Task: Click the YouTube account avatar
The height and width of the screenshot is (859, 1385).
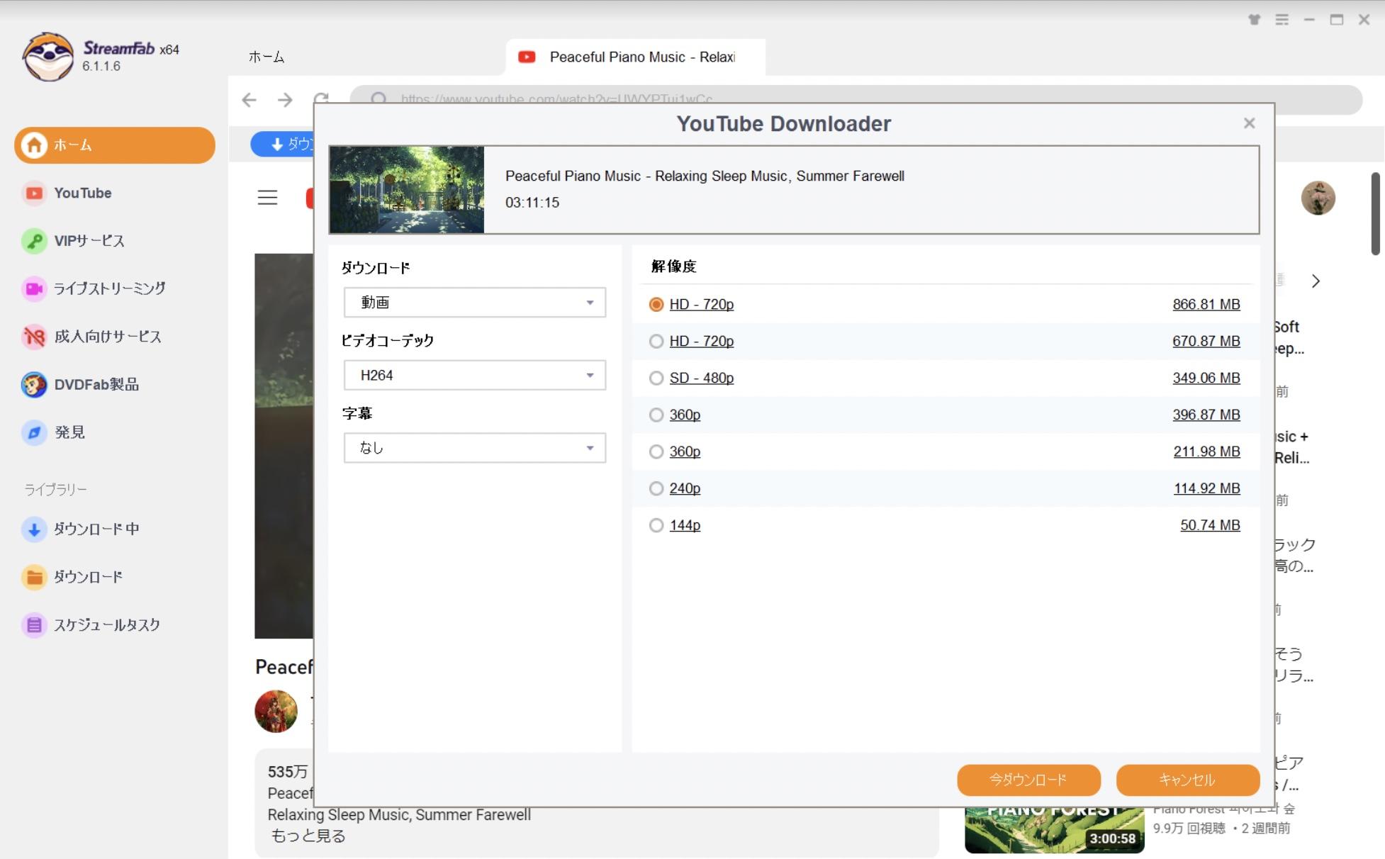Action: click(x=1318, y=198)
